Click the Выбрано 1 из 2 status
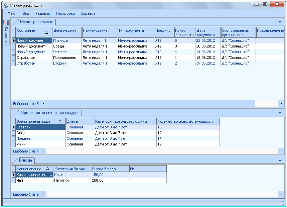Image resolution: width=287 pixels, height=208 pixels. [26, 194]
